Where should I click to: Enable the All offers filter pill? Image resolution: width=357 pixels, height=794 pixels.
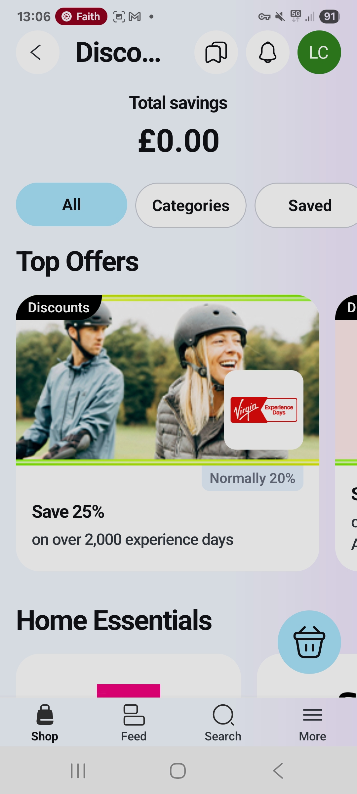[71, 204]
